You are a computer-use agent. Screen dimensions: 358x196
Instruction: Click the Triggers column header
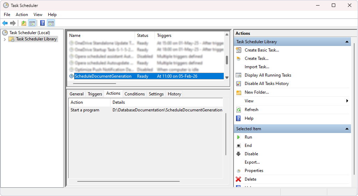pyautogui.click(x=189, y=36)
